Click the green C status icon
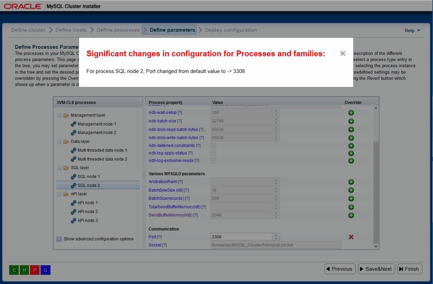The height and width of the screenshot is (284, 433). [14, 270]
